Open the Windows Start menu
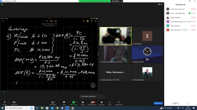197x110 pixels. point(2,108)
